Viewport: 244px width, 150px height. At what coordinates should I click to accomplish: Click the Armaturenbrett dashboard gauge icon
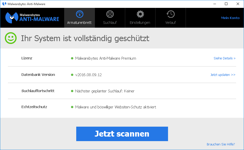80,14
